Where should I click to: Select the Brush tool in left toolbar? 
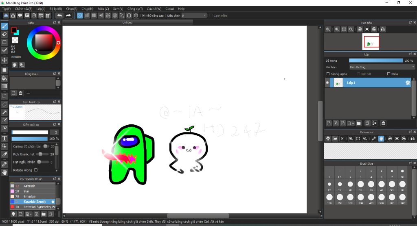4,26
